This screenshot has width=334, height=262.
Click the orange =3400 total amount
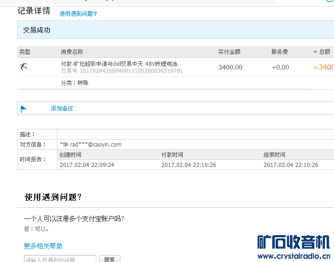point(323,68)
